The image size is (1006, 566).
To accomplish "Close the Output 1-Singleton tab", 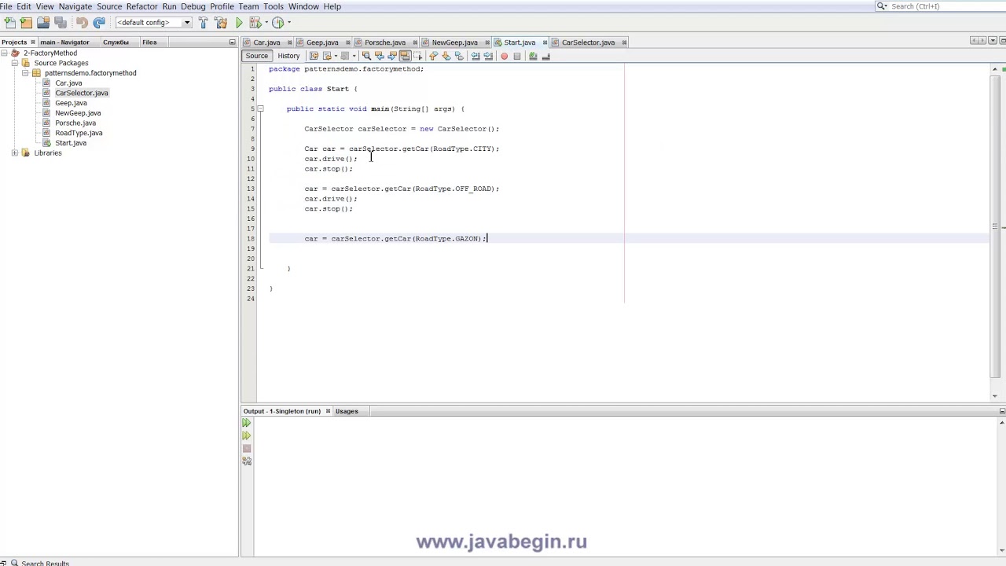I will 328,411.
